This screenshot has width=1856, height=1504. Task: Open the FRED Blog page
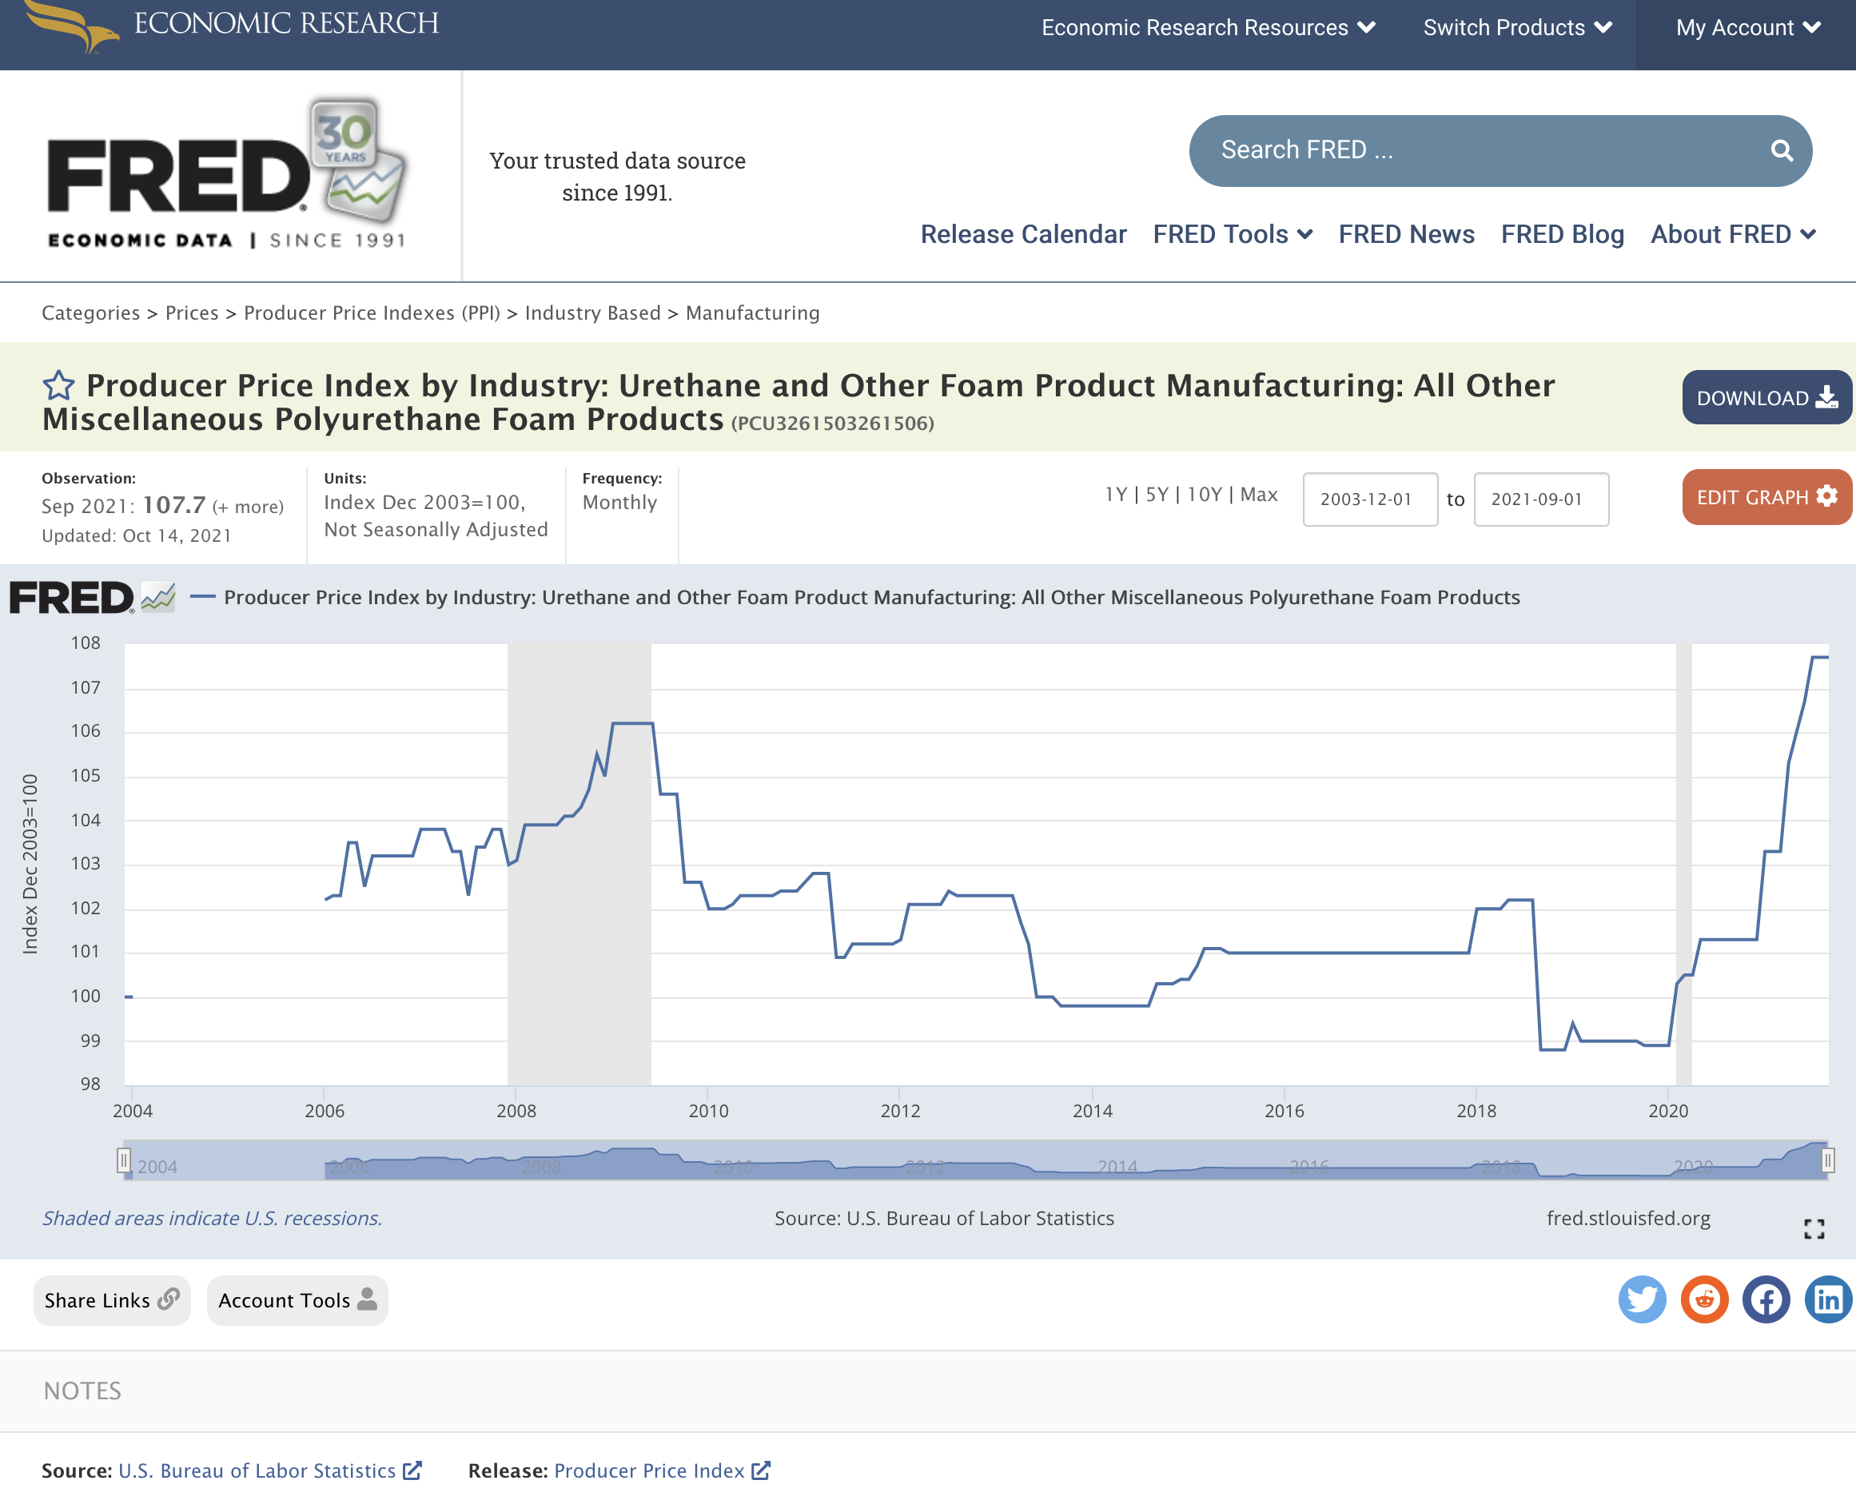pos(1563,234)
